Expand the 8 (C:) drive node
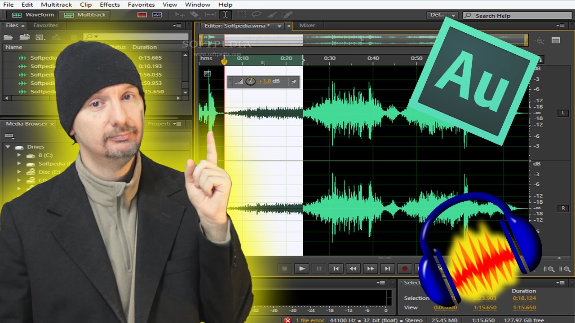Screen dimensions: 575x323 (x=19, y=155)
